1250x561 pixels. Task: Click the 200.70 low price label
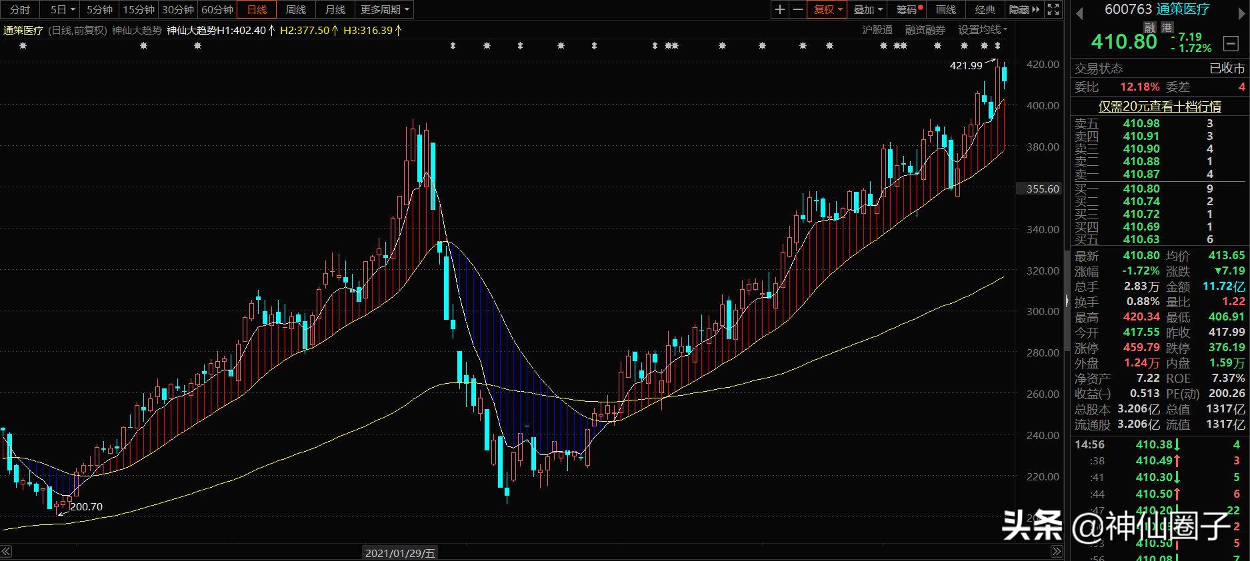pyautogui.click(x=87, y=506)
